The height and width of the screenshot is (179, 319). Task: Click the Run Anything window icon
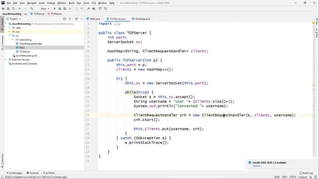click(100, 9)
